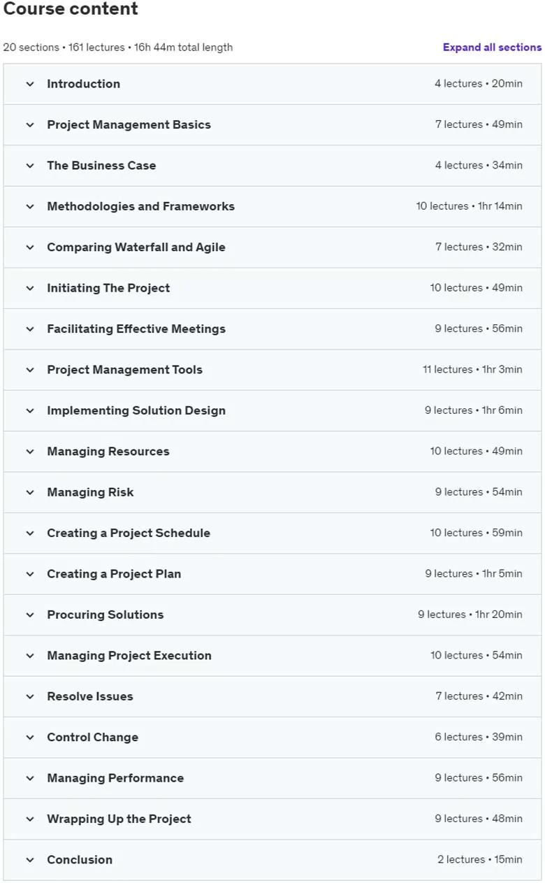This screenshot has width=545, height=883.
Task: Expand Project Management Tools chevron
Action: [30, 370]
